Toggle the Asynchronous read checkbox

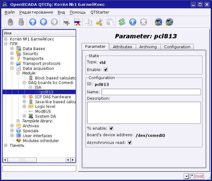130,142
